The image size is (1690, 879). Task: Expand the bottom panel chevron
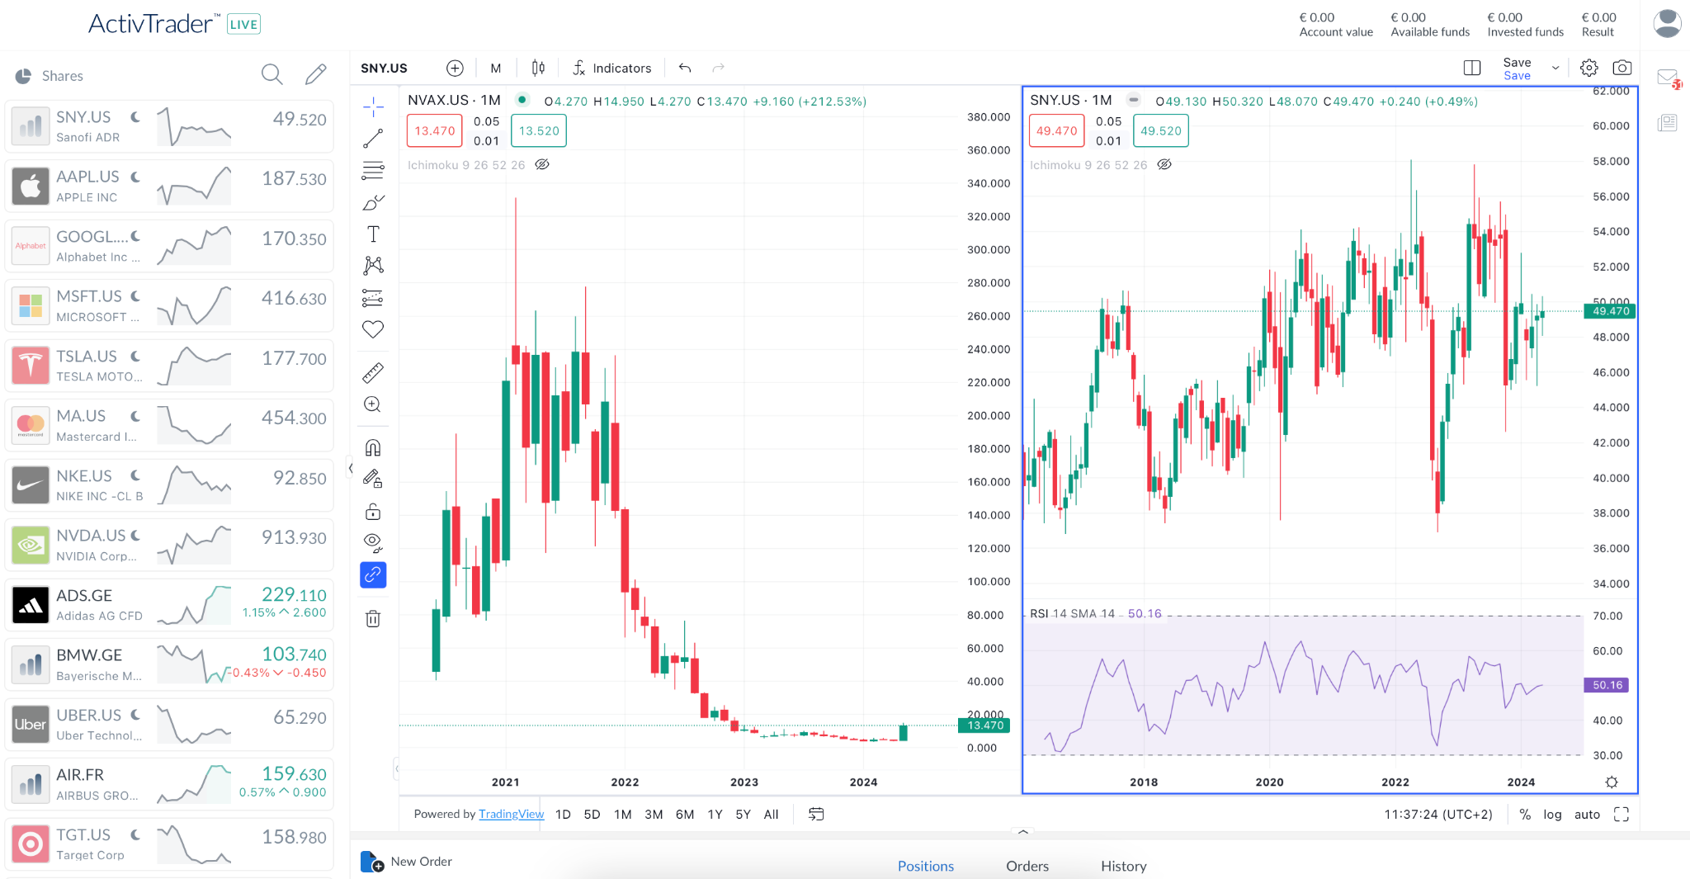(x=1023, y=832)
